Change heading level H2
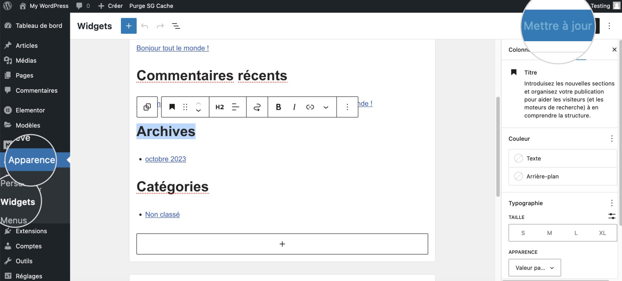The height and width of the screenshot is (281, 622). pos(220,107)
